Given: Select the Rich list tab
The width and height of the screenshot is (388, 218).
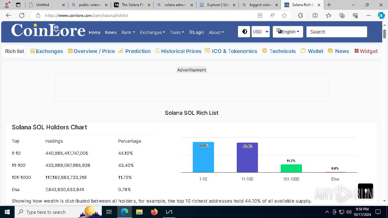Looking at the screenshot, I should click(15, 51).
